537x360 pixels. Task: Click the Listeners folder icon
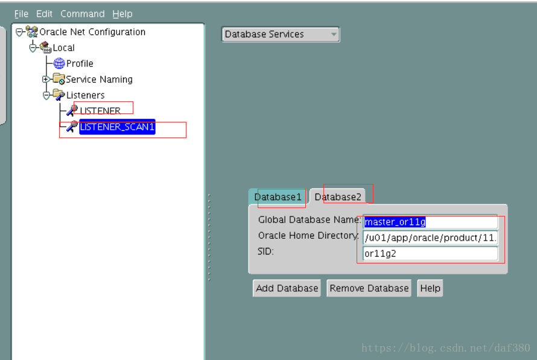pos(59,95)
